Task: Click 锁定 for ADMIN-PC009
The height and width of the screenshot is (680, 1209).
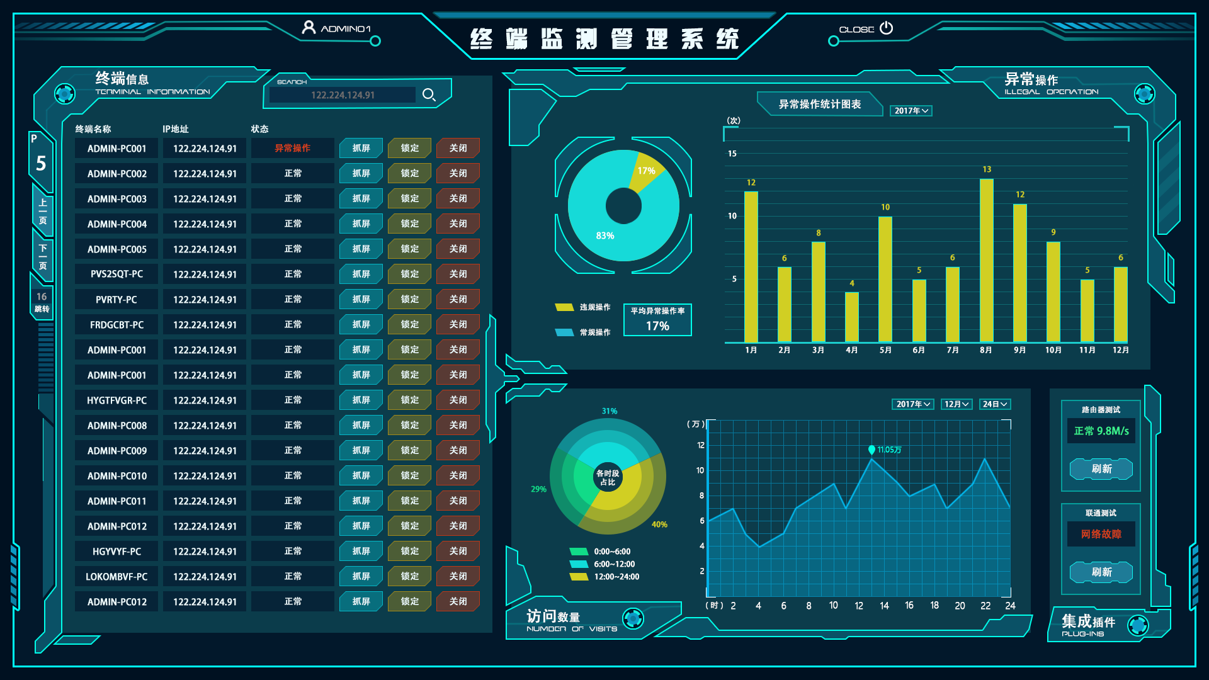Action: 409,451
